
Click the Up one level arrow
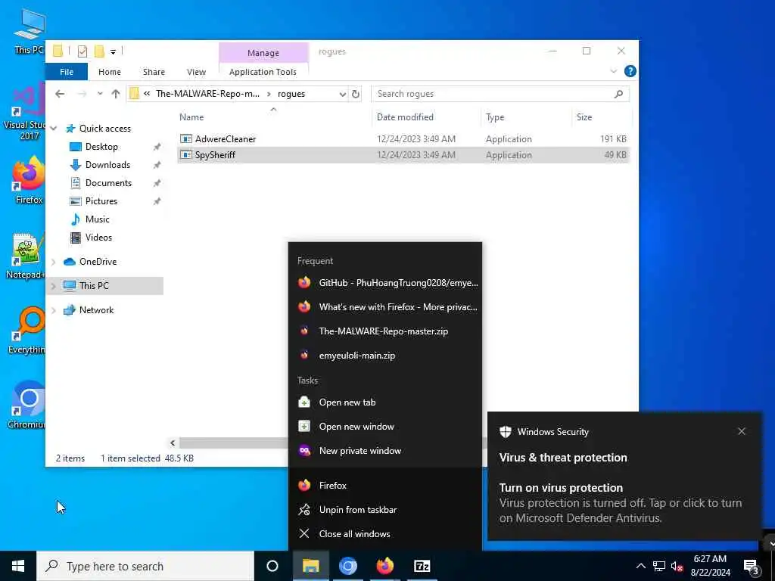tap(116, 94)
